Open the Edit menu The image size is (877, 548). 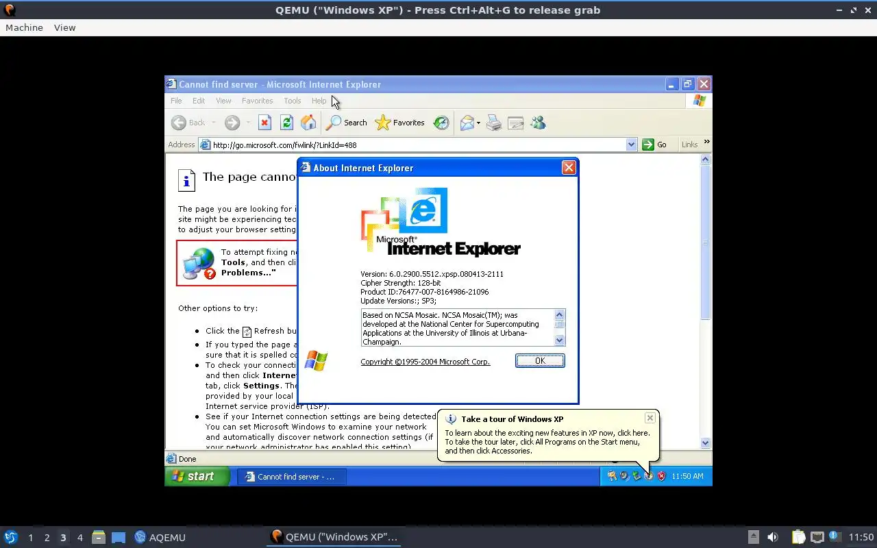199,101
